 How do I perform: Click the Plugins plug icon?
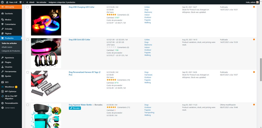tap(3, 62)
